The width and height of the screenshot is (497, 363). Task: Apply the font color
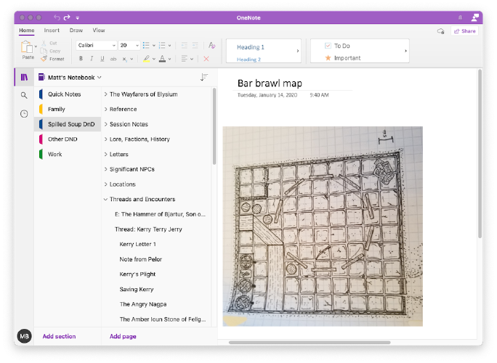tap(162, 59)
